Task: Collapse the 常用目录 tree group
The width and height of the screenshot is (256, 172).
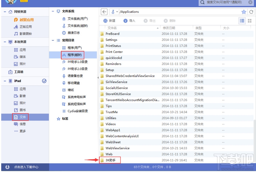Action: tap(53, 40)
